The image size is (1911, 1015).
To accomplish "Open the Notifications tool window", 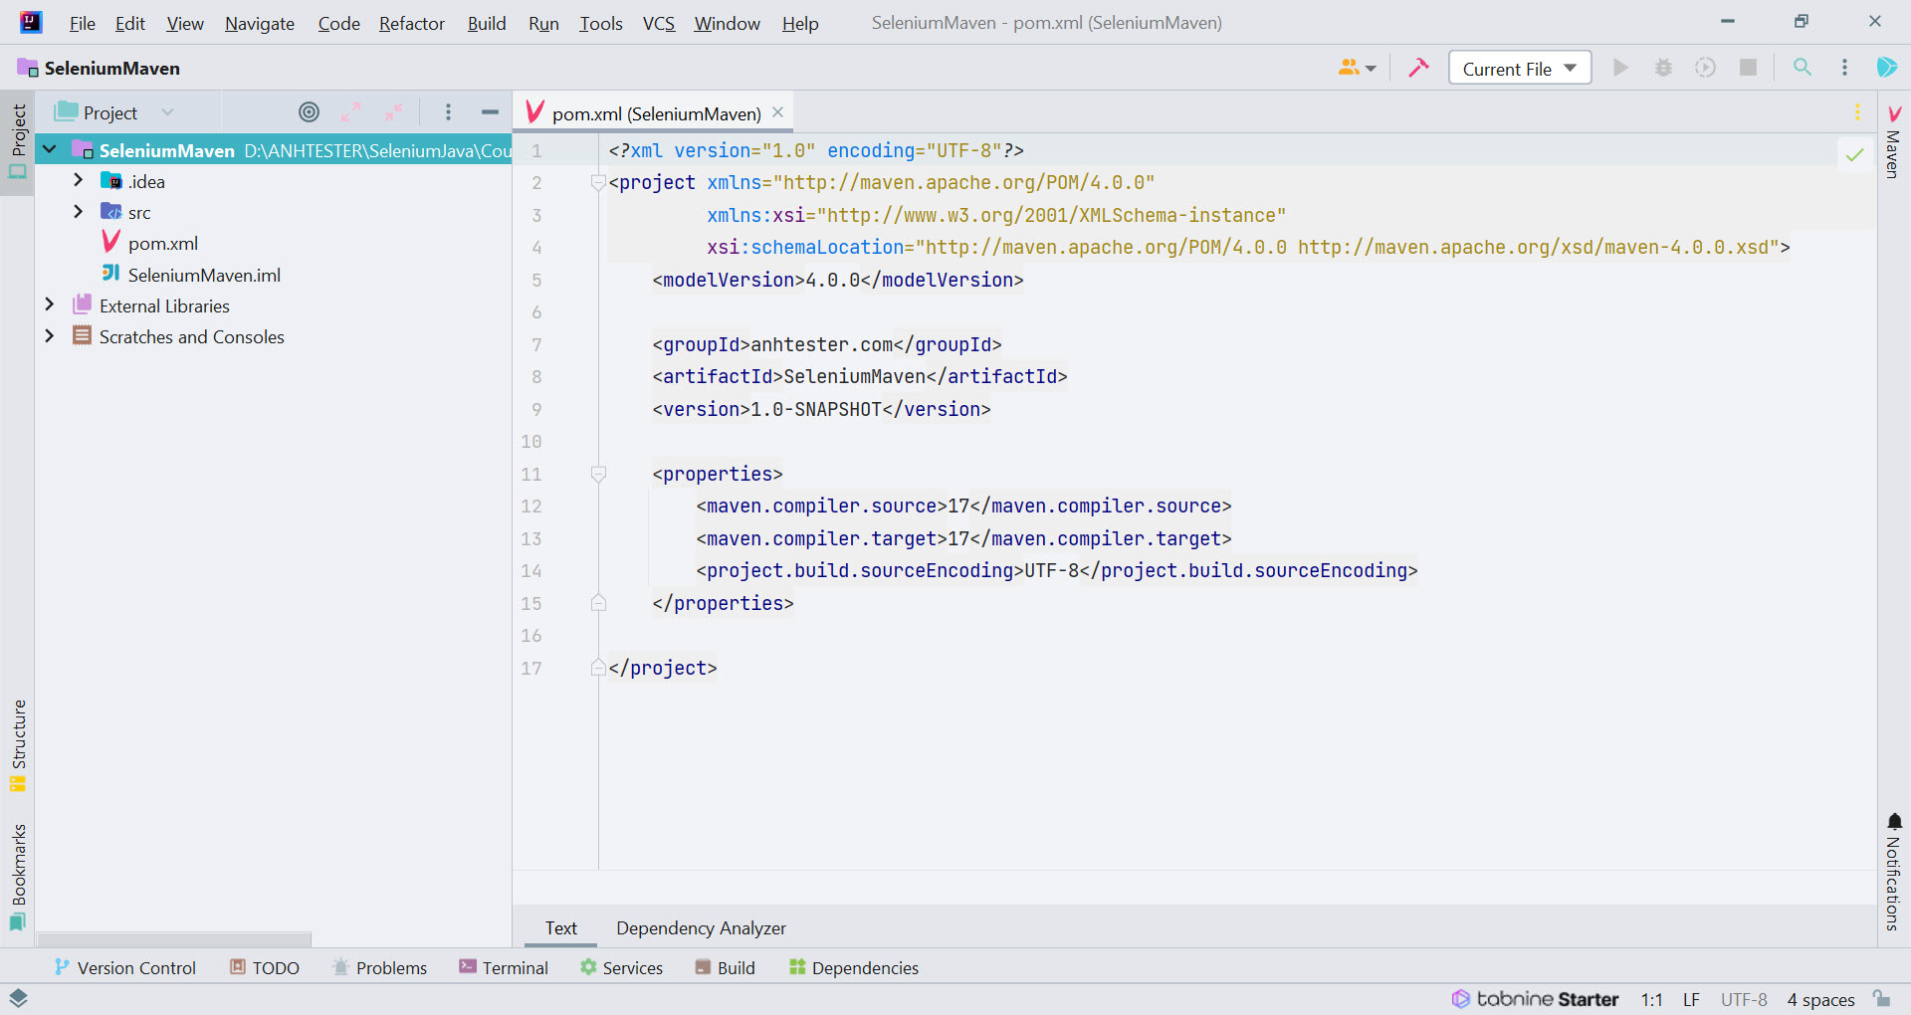I will point(1893,872).
